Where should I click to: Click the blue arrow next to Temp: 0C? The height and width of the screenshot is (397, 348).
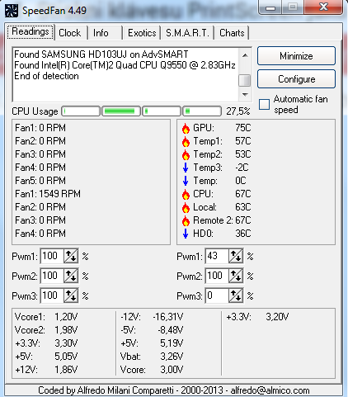[186, 181]
